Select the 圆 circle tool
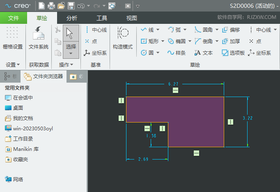 [x=147, y=53]
